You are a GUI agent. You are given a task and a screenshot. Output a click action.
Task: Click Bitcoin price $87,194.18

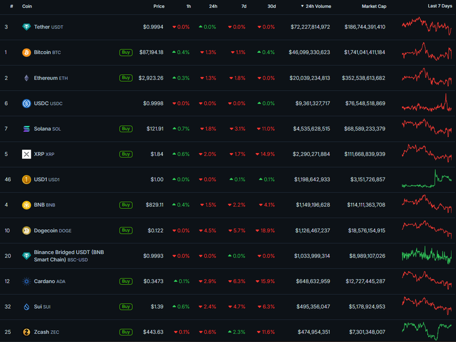pos(151,52)
